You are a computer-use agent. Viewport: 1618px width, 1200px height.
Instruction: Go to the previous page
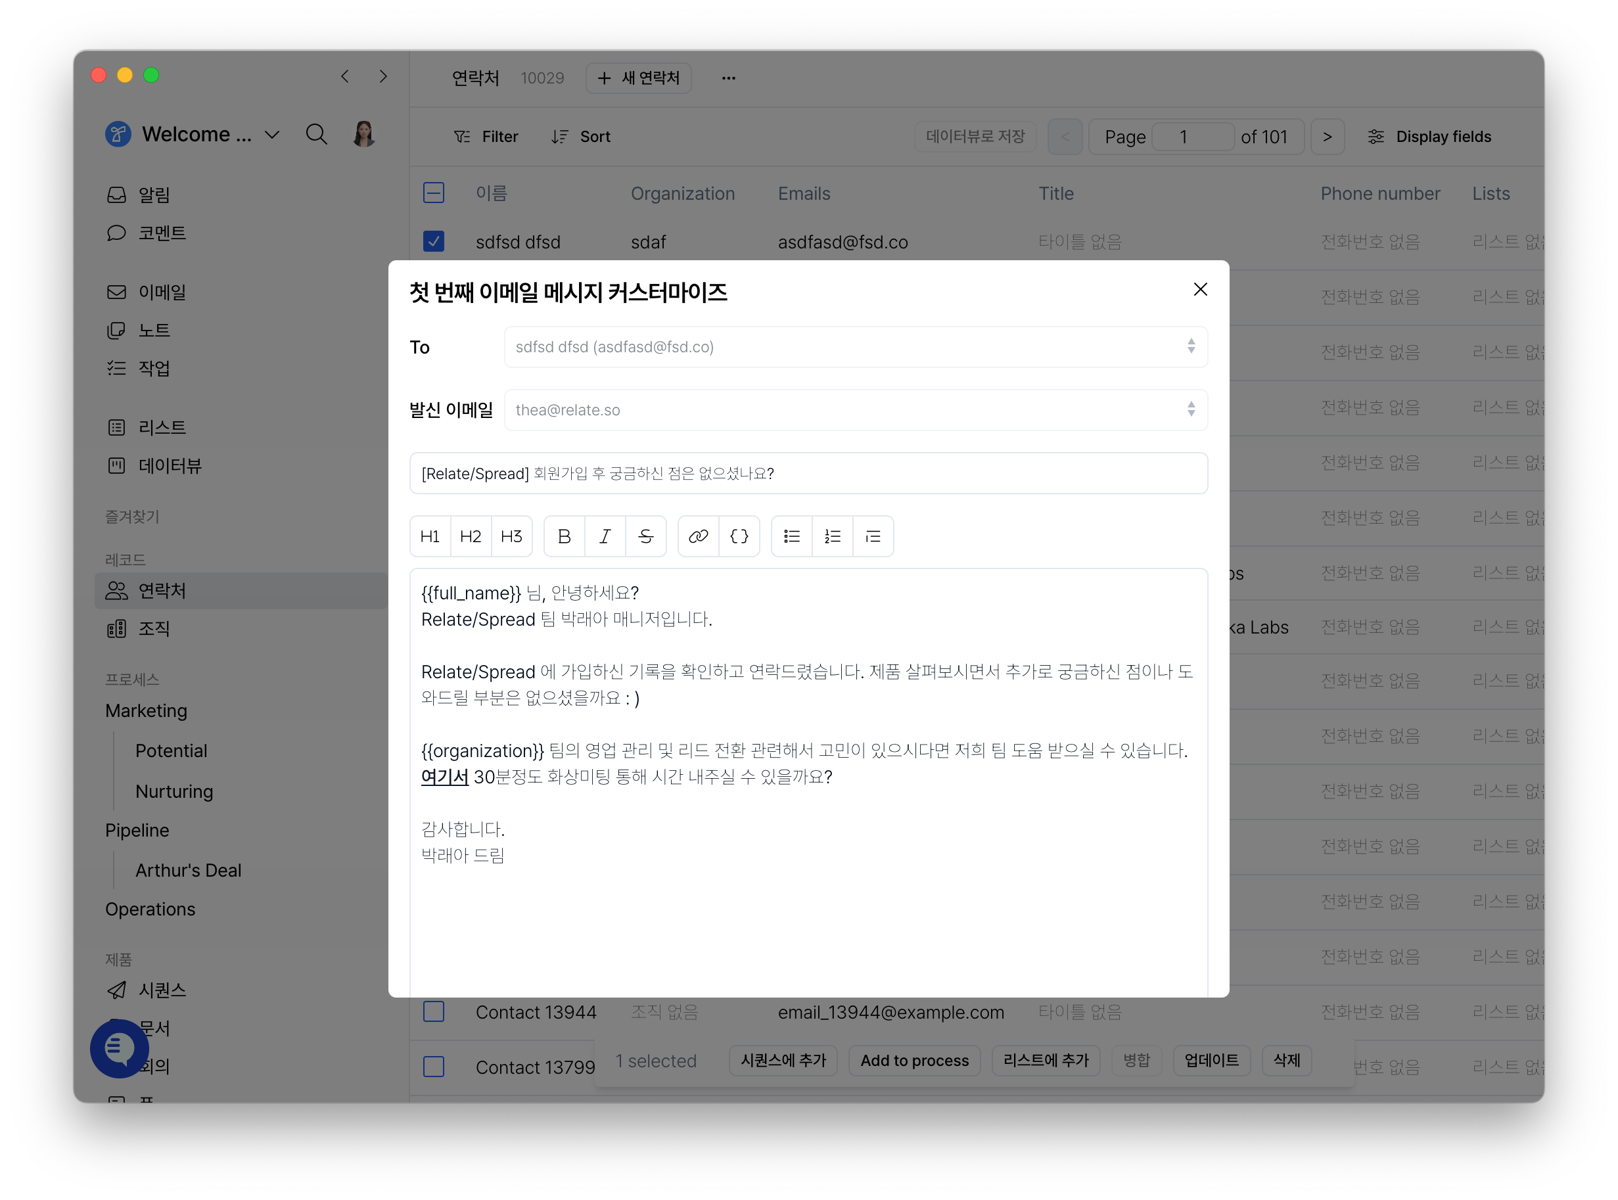pos(1065,137)
